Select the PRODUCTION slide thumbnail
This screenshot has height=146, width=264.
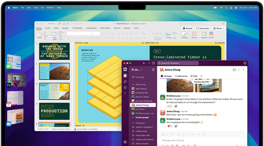click(55, 111)
